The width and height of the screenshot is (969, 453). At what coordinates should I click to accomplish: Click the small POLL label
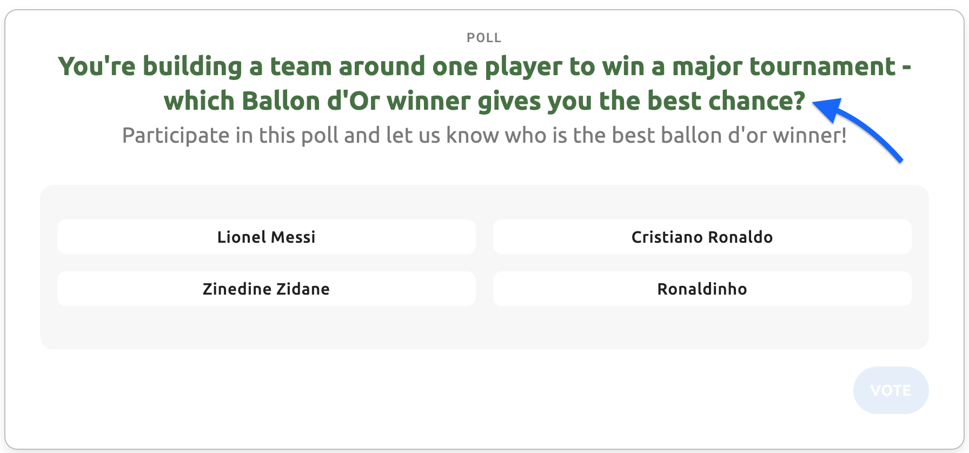click(x=484, y=38)
